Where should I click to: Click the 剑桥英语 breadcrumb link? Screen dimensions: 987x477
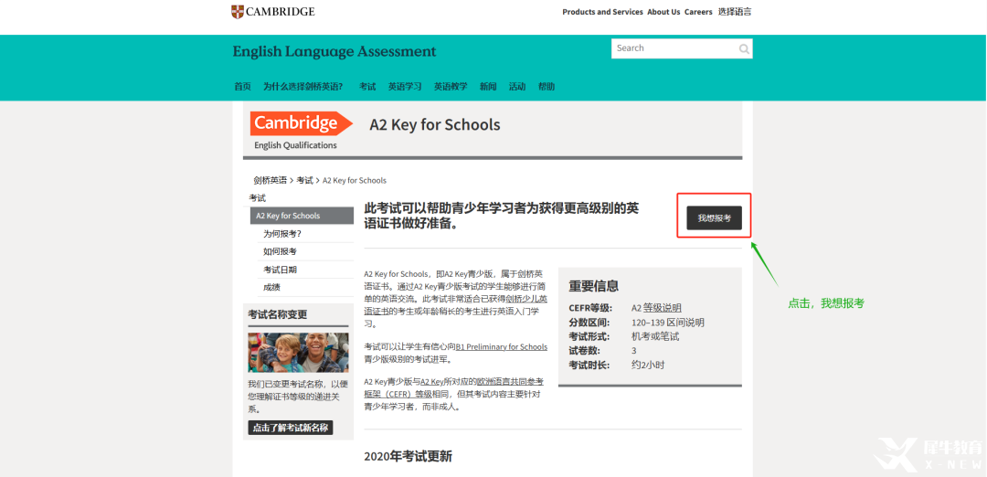click(270, 180)
